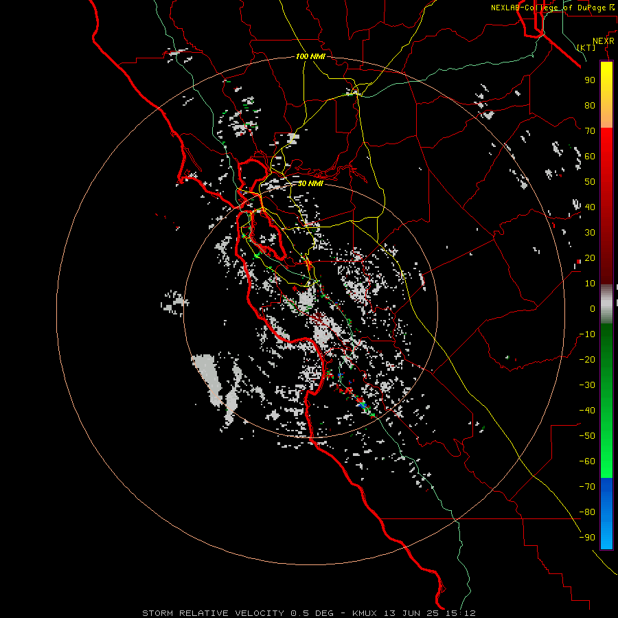Click the -90 value on the scale

pyautogui.click(x=587, y=538)
